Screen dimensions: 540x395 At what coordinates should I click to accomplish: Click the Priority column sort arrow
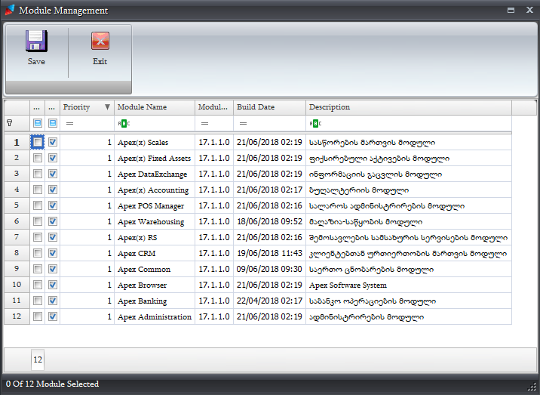coord(107,107)
